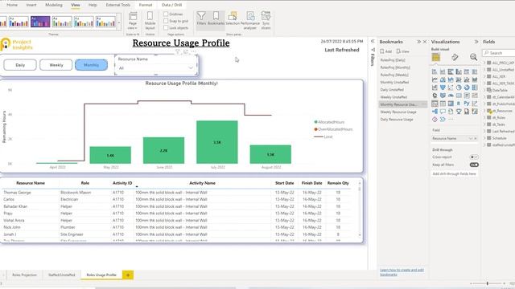Viewport: 515px width, 289px height.
Task: Click the table's vertical scrollbar
Action: click(x=360, y=209)
